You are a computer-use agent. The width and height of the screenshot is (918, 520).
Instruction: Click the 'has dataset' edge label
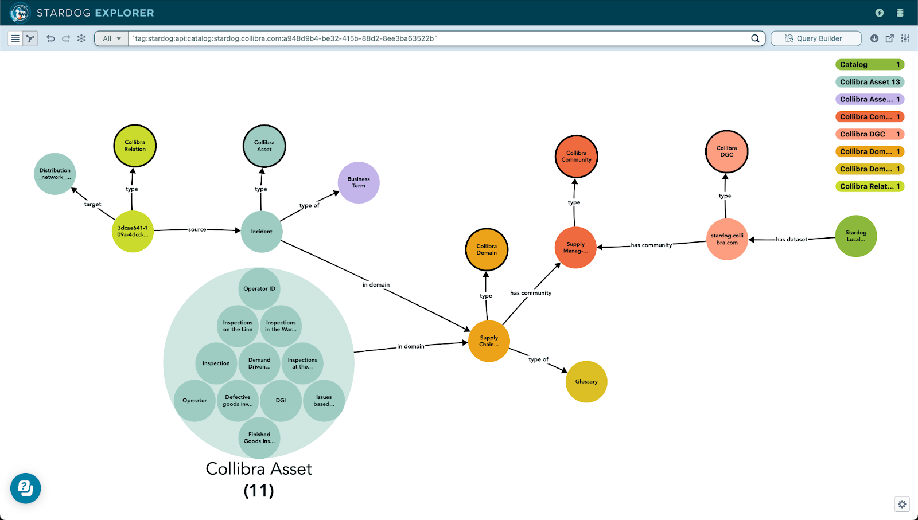(x=792, y=240)
